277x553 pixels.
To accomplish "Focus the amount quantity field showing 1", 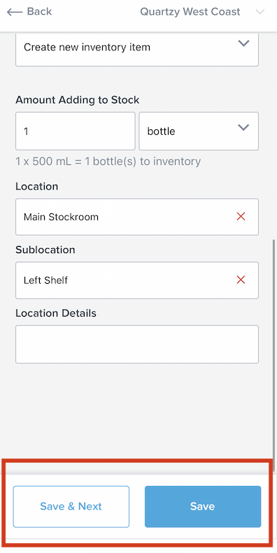I will pos(75,131).
